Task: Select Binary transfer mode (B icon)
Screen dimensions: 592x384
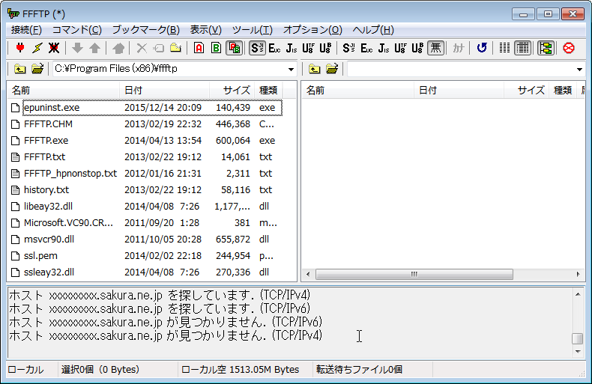Action: pyautogui.click(x=217, y=48)
